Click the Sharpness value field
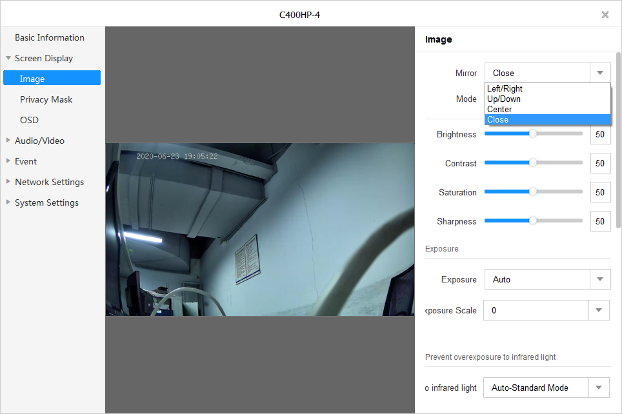 [x=600, y=221]
